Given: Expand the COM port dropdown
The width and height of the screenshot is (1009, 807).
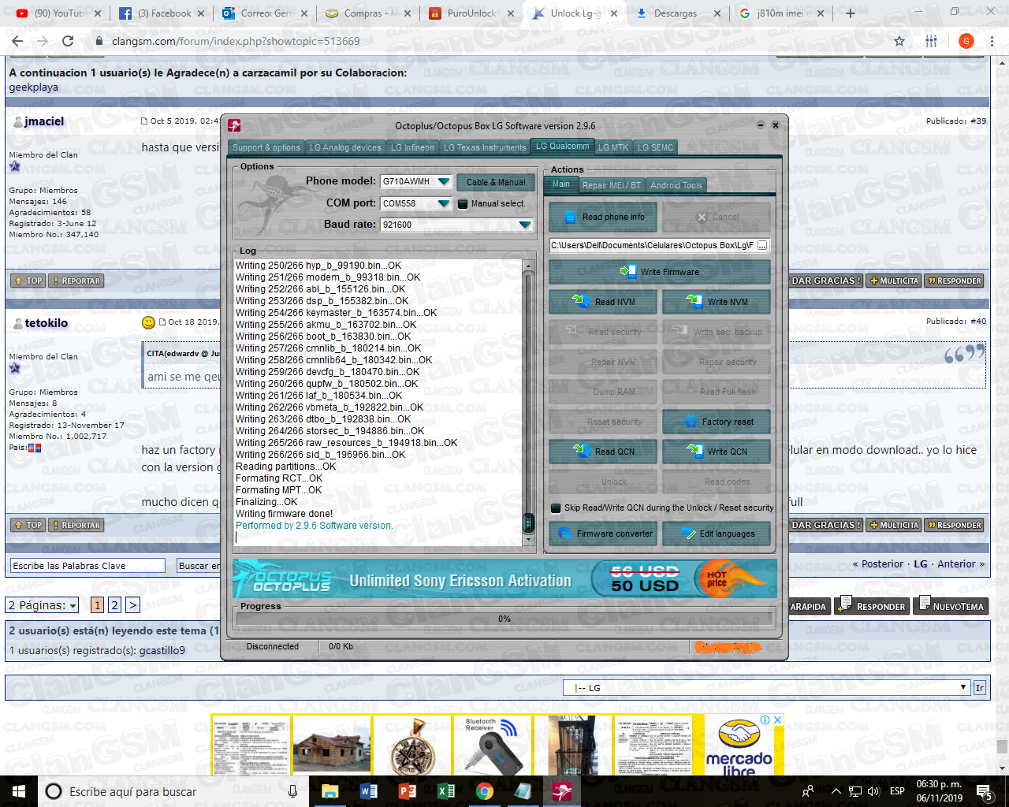Looking at the screenshot, I should [x=444, y=204].
